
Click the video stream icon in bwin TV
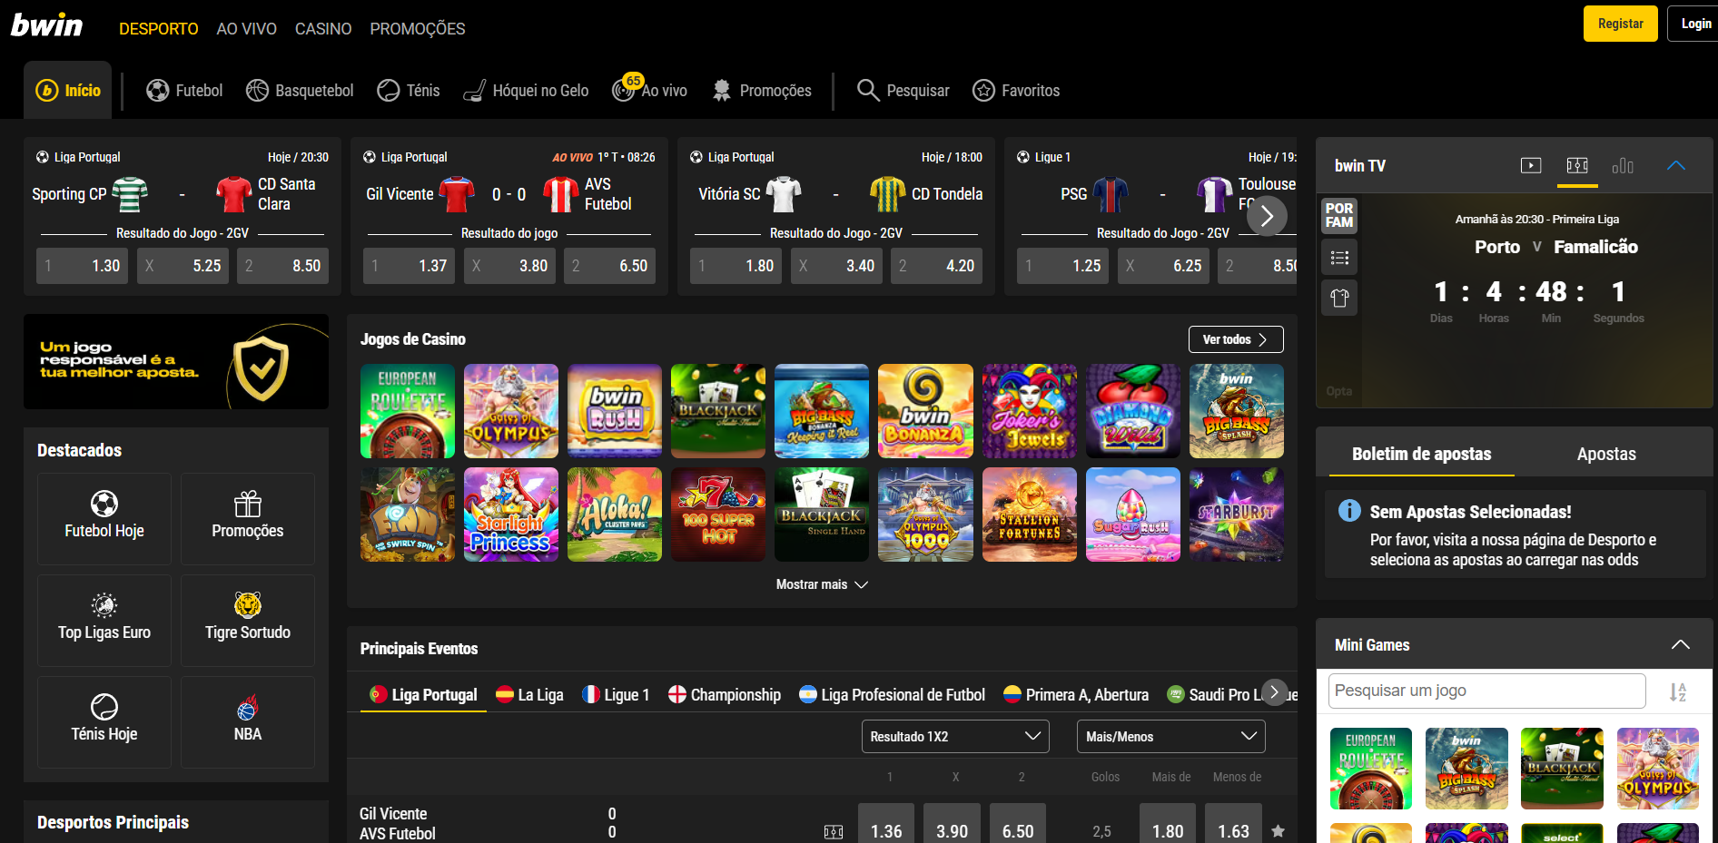[1531, 165]
